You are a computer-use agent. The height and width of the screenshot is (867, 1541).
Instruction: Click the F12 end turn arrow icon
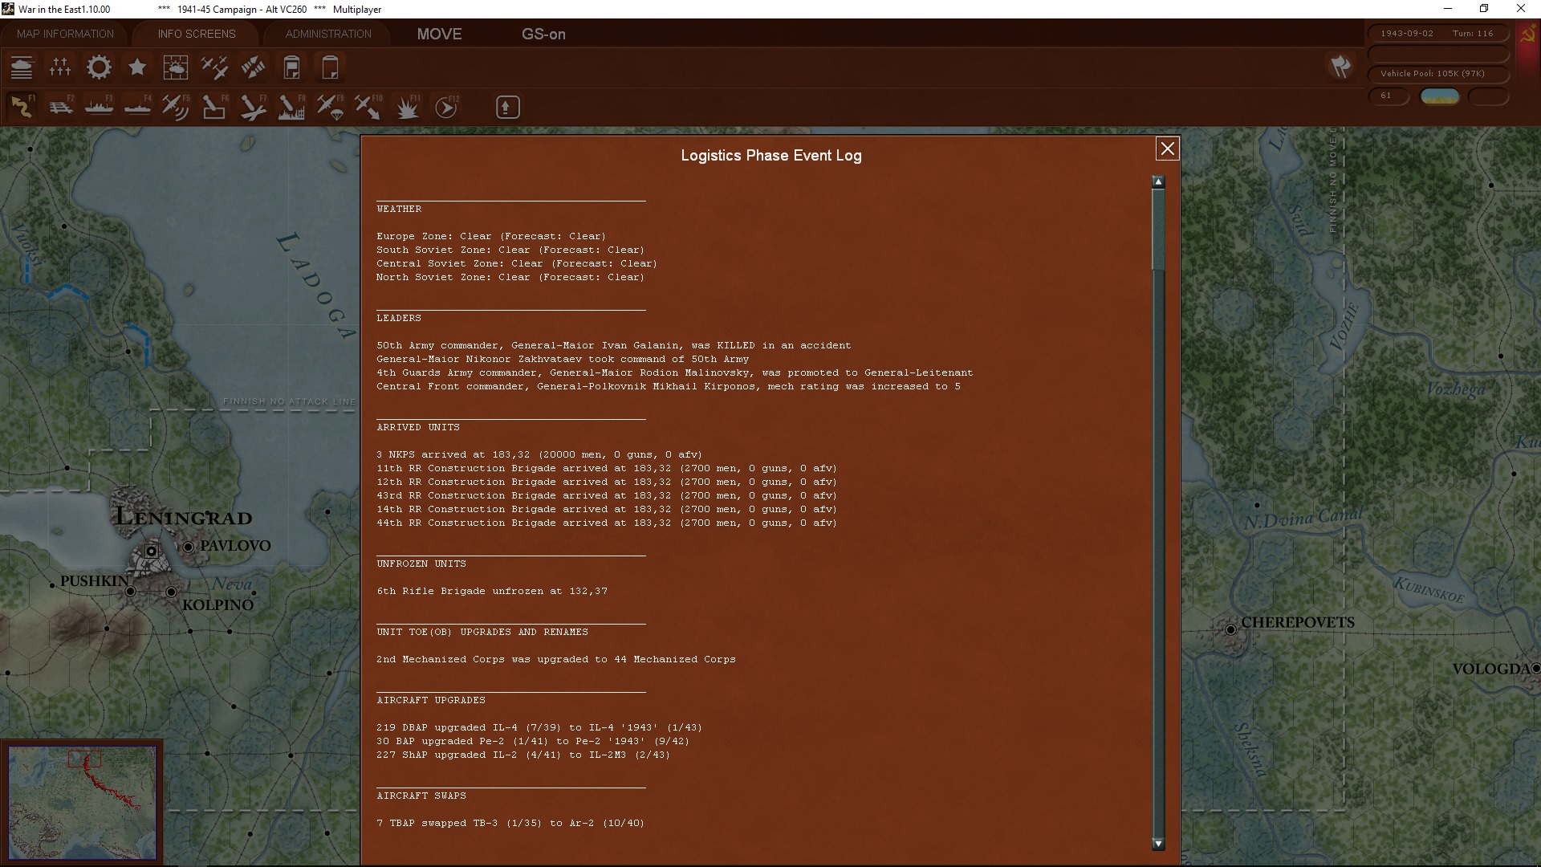[446, 107]
